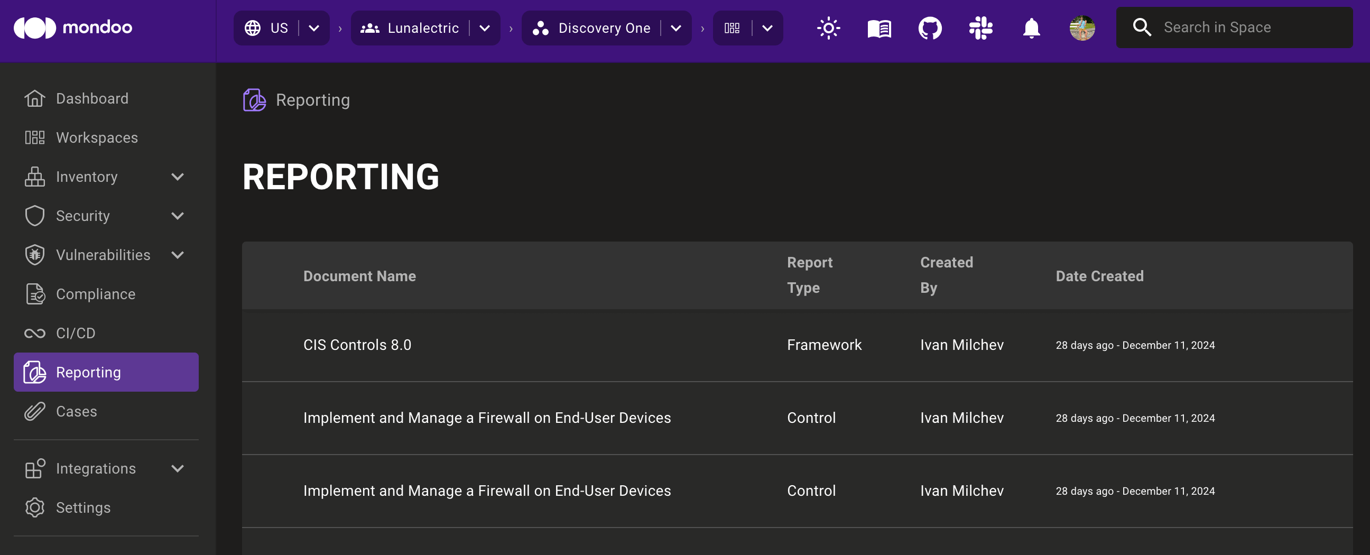This screenshot has height=555, width=1370.
Task: Expand the Security sidebar section
Action: tap(178, 216)
